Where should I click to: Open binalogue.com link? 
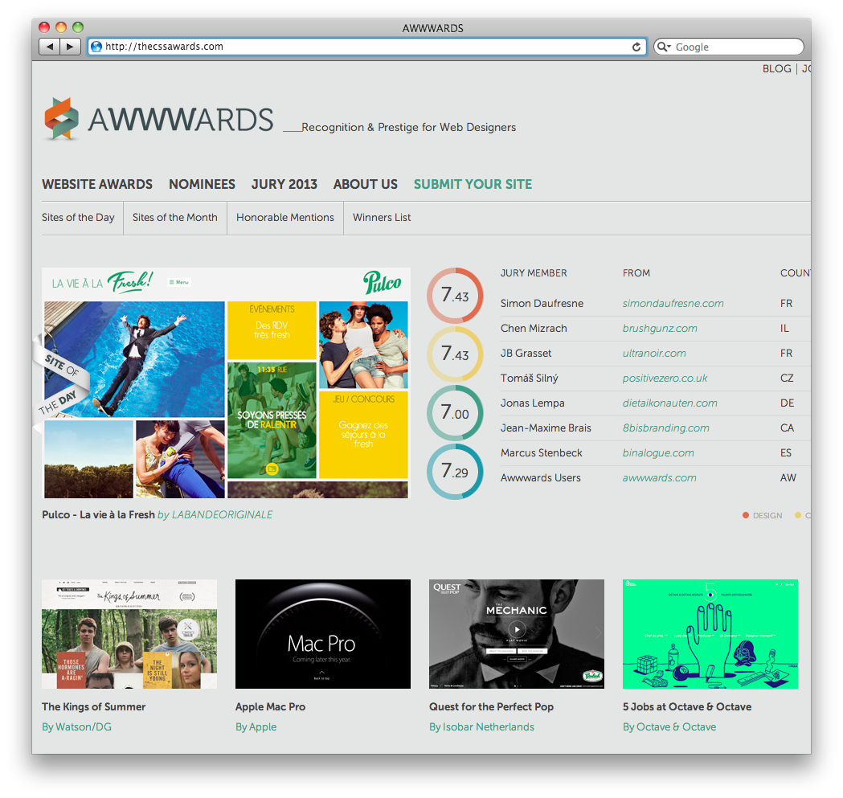pos(658,452)
